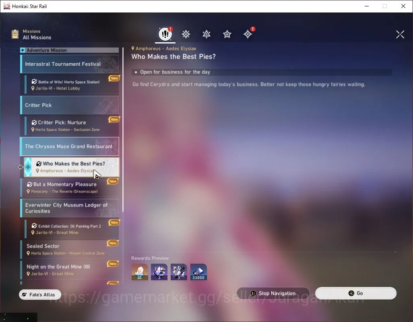Click the Missions clipboard icon
This screenshot has height=322, width=413.
[x=15, y=34]
